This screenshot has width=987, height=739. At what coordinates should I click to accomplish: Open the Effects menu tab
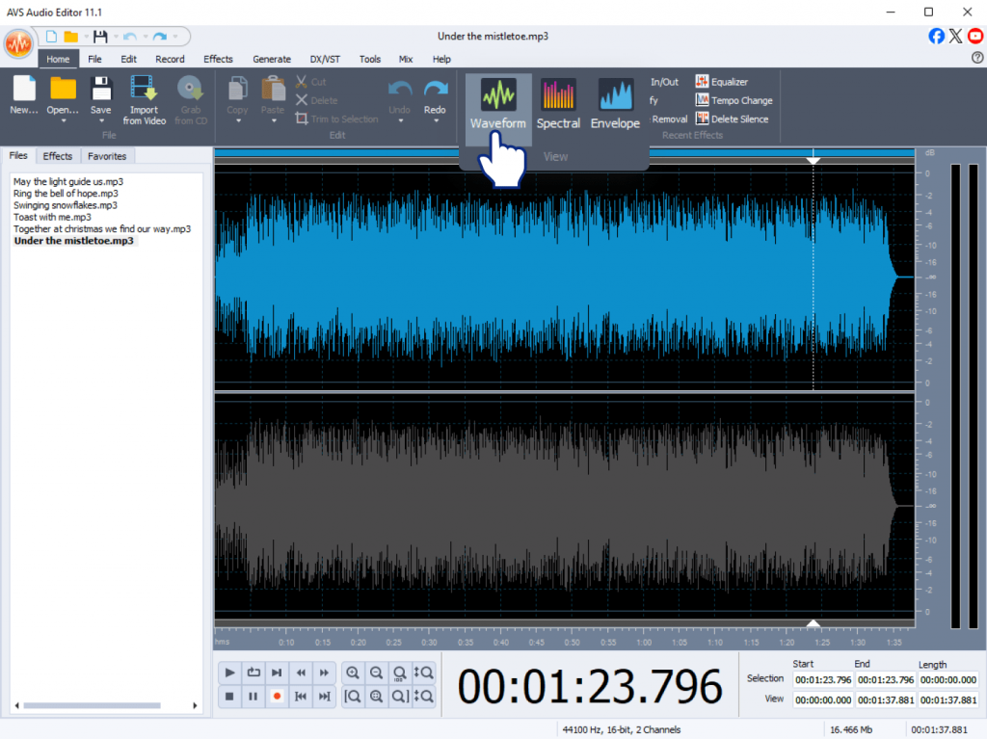tap(218, 59)
